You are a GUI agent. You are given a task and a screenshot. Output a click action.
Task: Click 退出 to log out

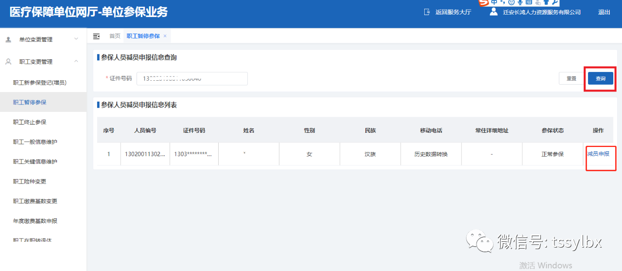(604, 13)
